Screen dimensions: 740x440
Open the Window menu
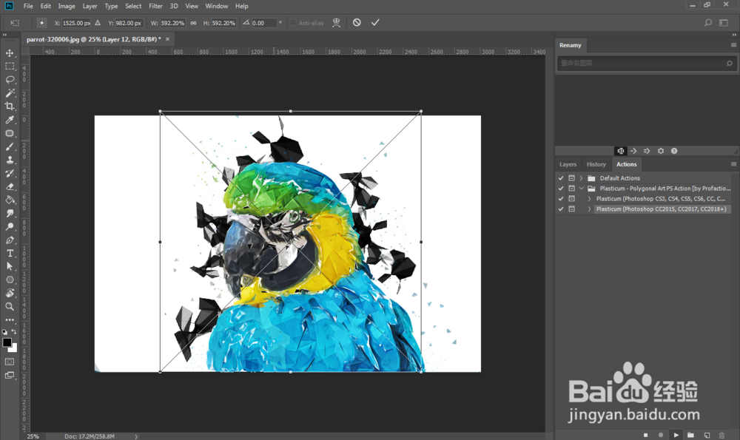[x=217, y=6]
